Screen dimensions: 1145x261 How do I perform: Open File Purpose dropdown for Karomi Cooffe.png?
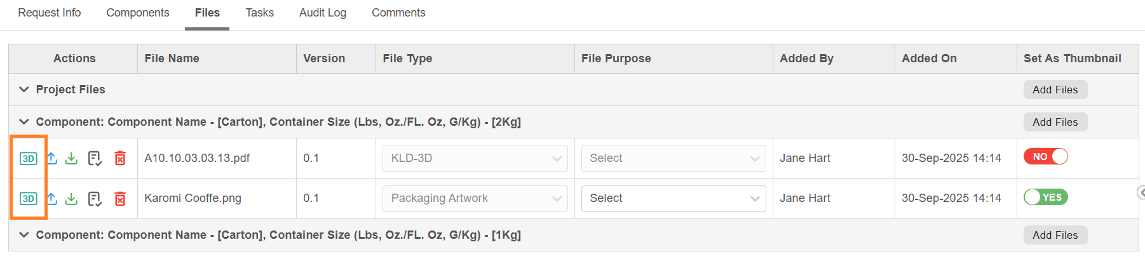coord(674,198)
